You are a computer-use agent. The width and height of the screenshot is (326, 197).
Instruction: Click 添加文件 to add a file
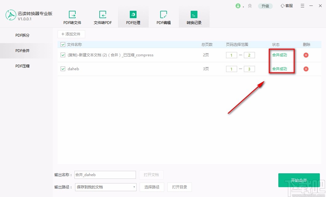coord(71,34)
